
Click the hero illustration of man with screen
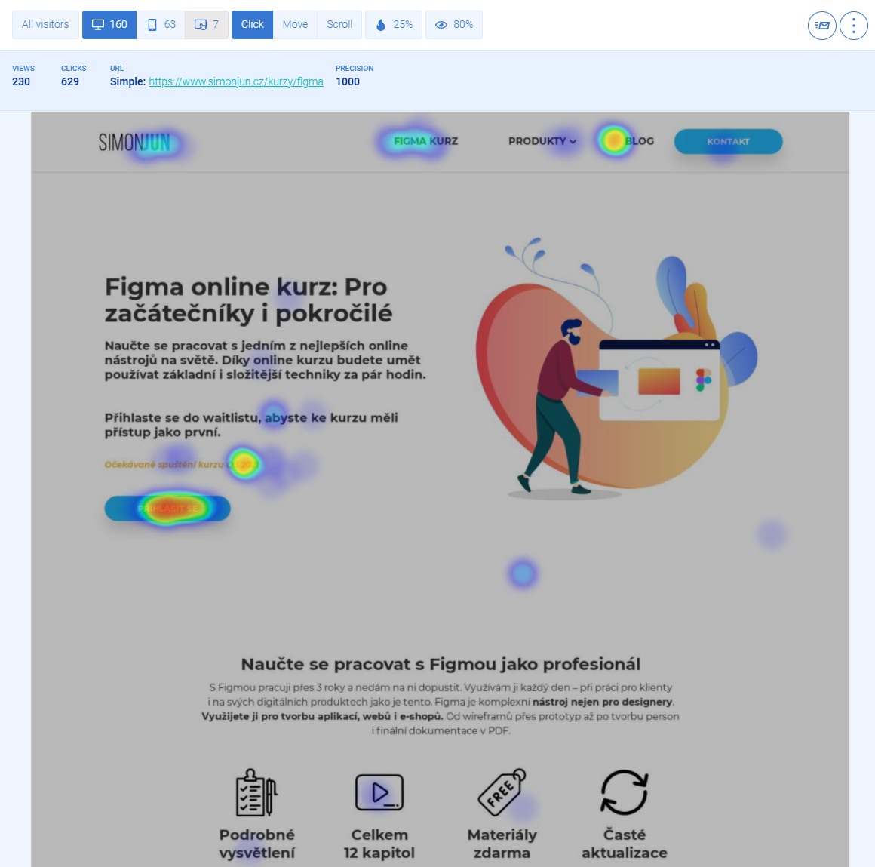click(x=616, y=368)
